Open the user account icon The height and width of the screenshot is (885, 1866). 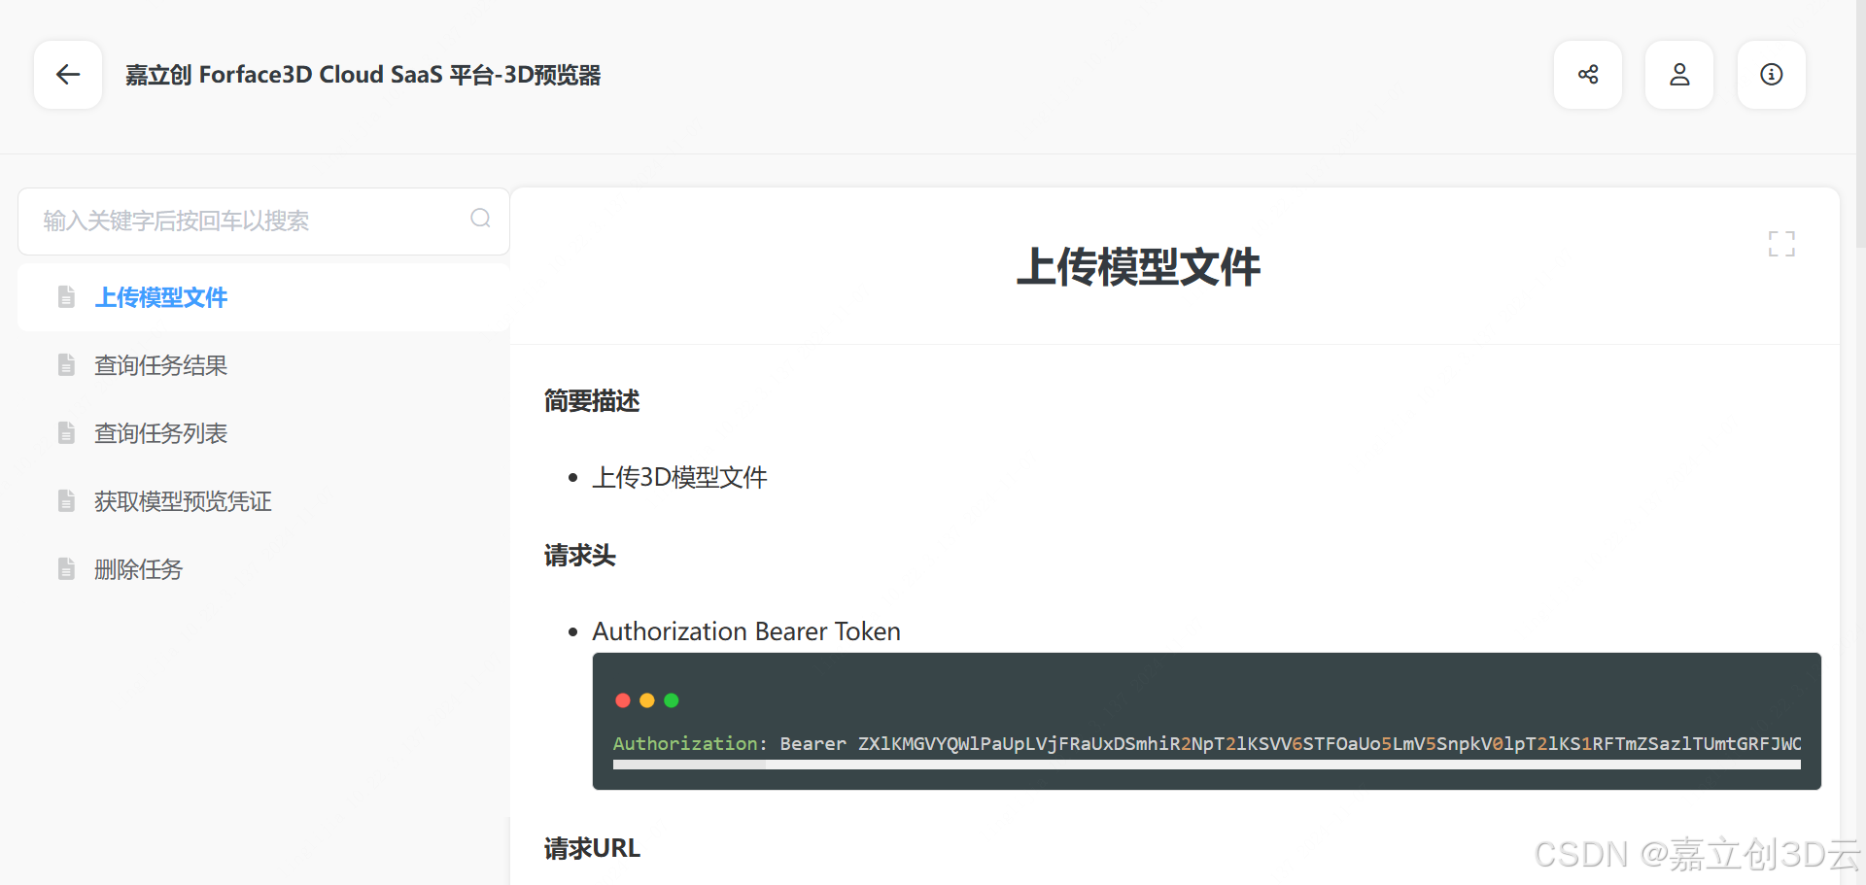click(1679, 75)
